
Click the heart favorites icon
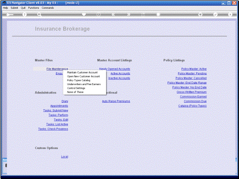[83, 15]
